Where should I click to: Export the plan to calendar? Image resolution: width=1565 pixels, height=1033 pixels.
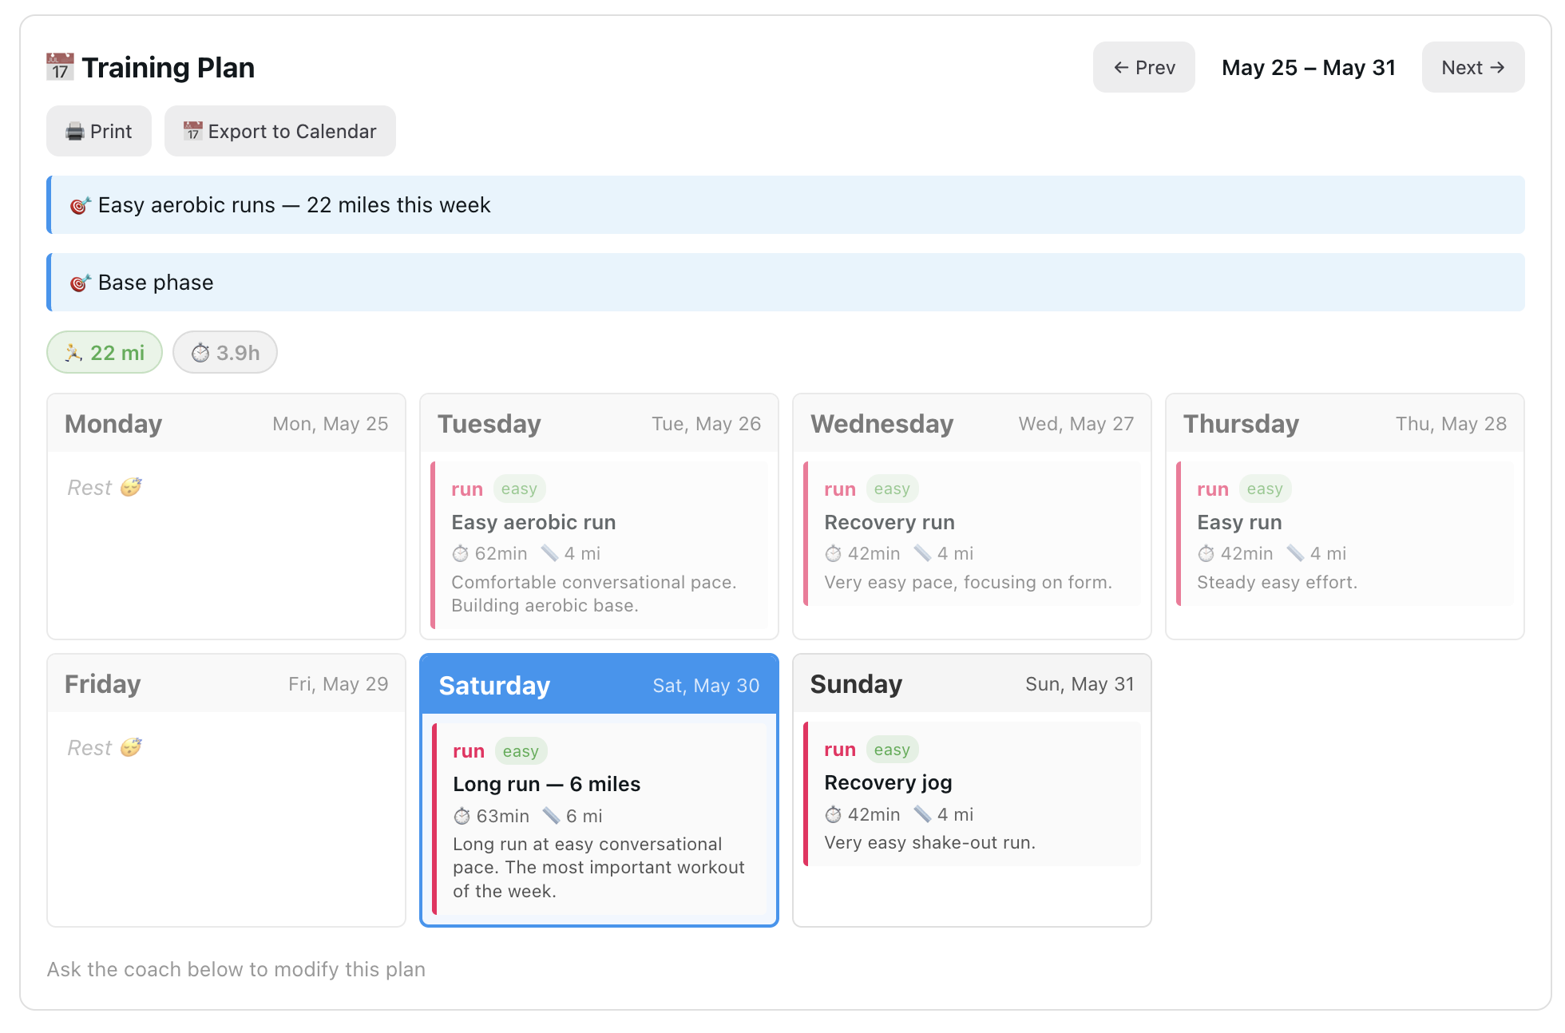click(x=280, y=131)
